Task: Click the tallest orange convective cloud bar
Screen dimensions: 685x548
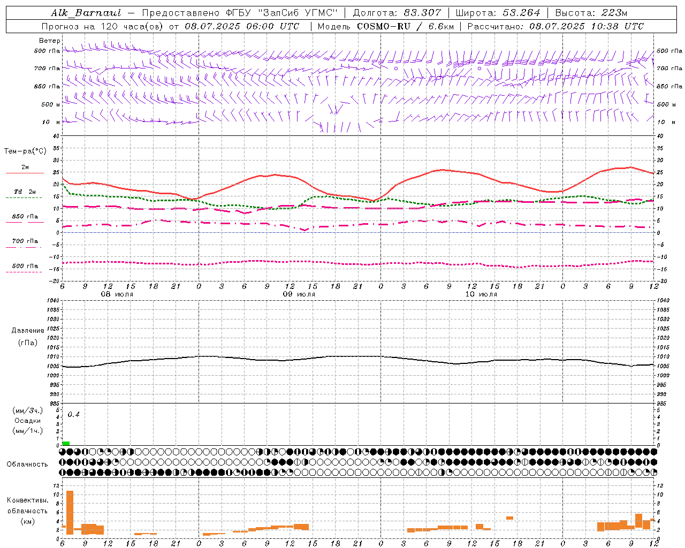Action: coord(70,512)
